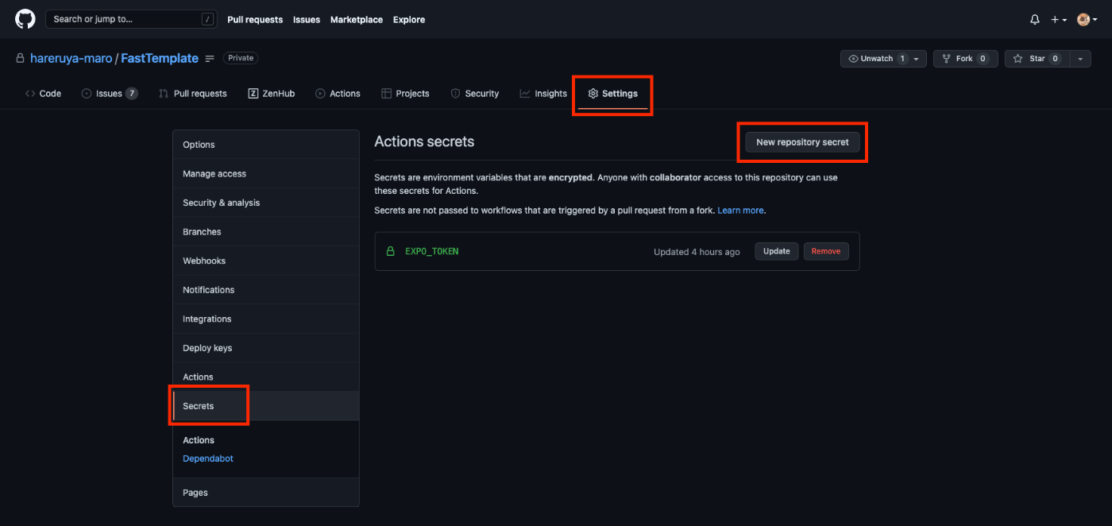Open Branches settings
This screenshot has width=1112, height=526.
[266, 232]
